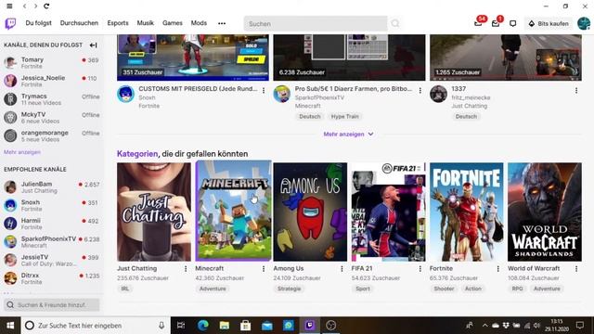Screen dimensions: 594x334
Task: Open options for Pro Sub/5€ stream
Action: click(420, 91)
